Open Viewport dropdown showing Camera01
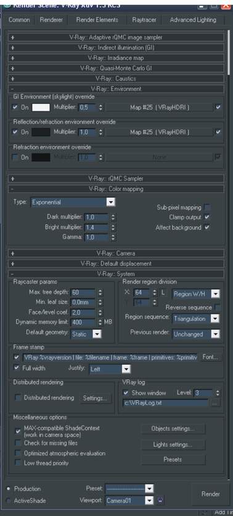The width and height of the screenshot is (233, 516). pyautogui.click(x=129, y=501)
